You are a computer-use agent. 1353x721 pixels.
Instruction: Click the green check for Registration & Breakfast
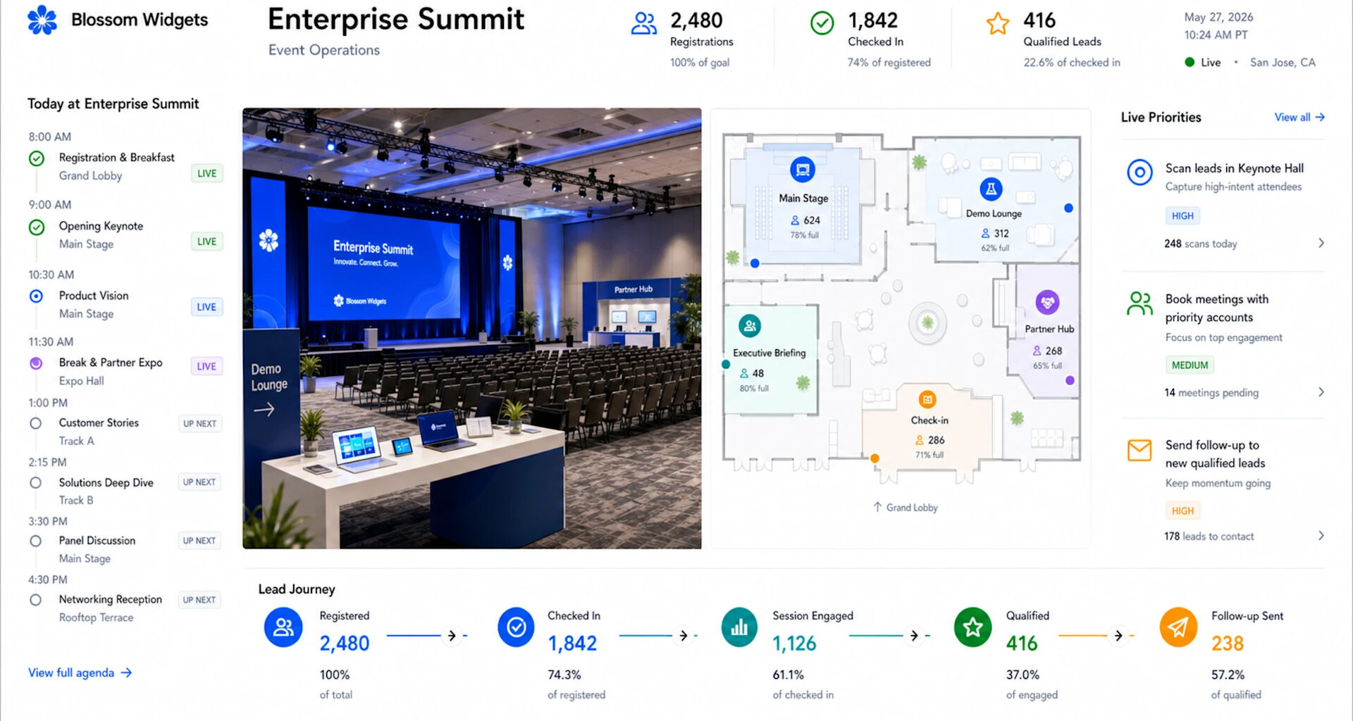[x=37, y=159]
